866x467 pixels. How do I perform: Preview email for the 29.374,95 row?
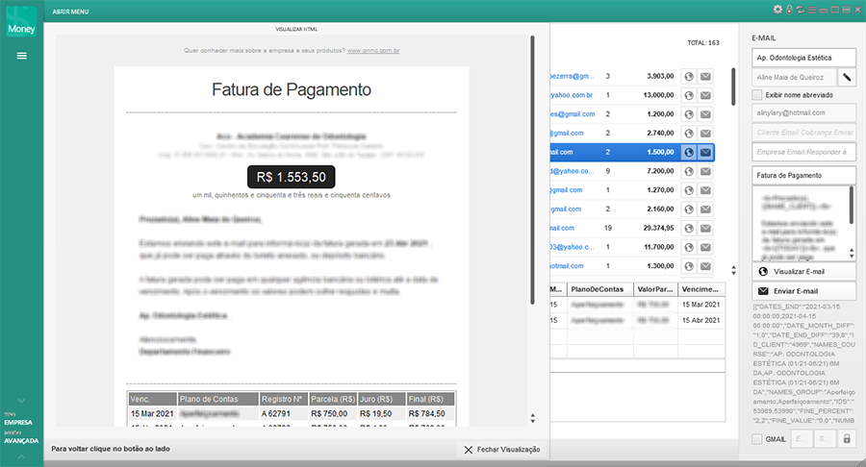tap(689, 229)
